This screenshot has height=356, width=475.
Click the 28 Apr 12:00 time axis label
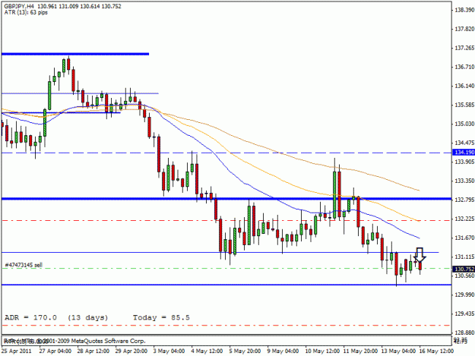(x=93, y=351)
